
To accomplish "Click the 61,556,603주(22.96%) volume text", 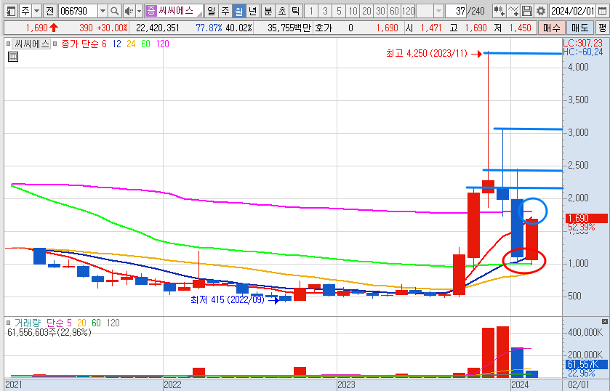I will pyautogui.click(x=49, y=332).
